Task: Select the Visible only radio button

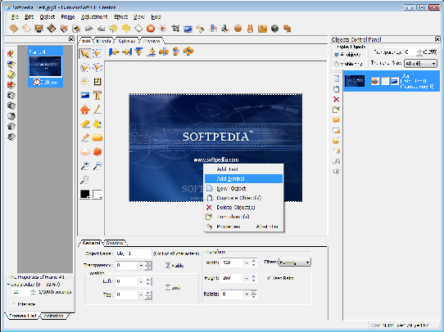Action: click(x=337, y=64)
